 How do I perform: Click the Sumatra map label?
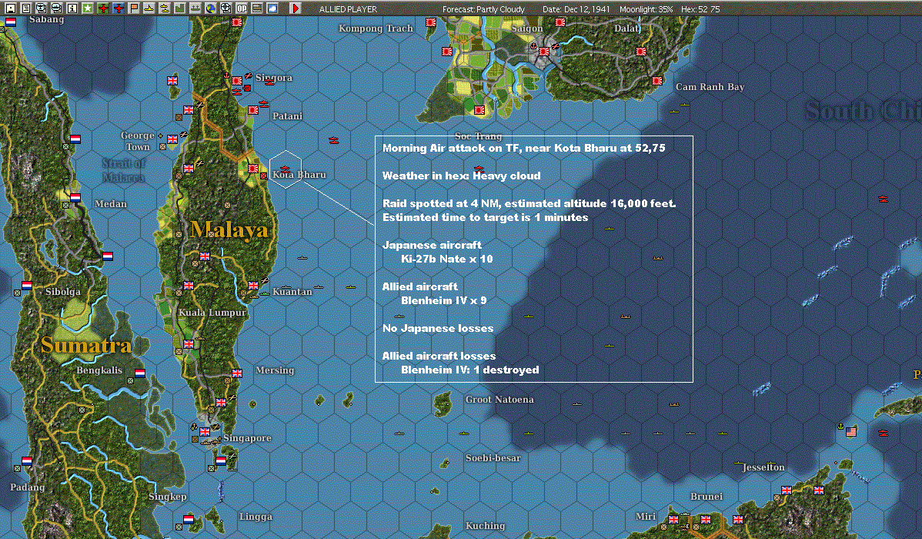[86, 345]
